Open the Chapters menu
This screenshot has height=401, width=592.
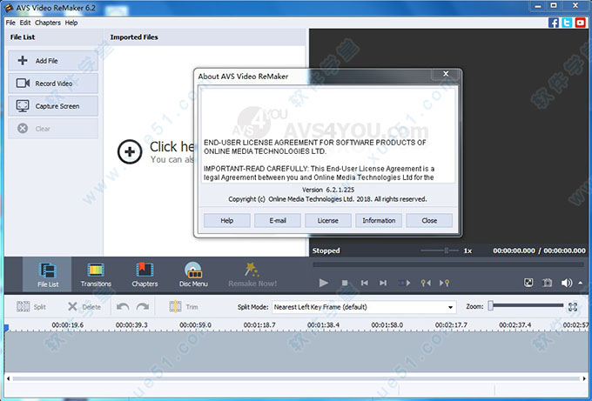(48, 23)
